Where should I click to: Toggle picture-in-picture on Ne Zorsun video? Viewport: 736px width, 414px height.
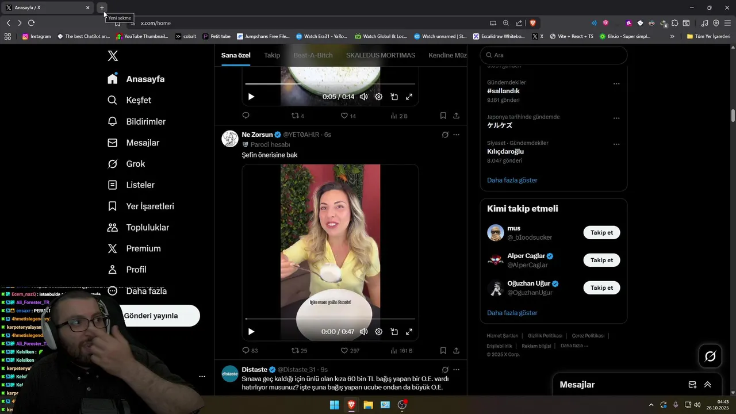(394, 332)
